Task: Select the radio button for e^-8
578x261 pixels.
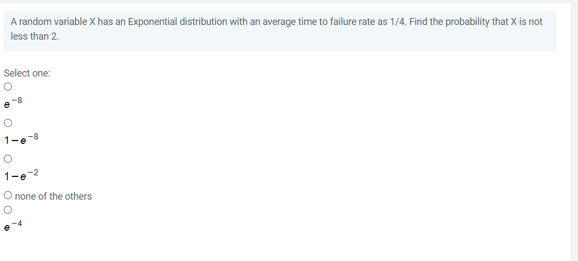Action: click(8, 87)
